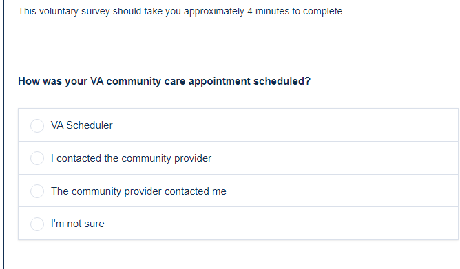The width and height of the screenshot is (460, 269).
Task: Click the word 'Scheduler' in first option
Action: point(90,125)
